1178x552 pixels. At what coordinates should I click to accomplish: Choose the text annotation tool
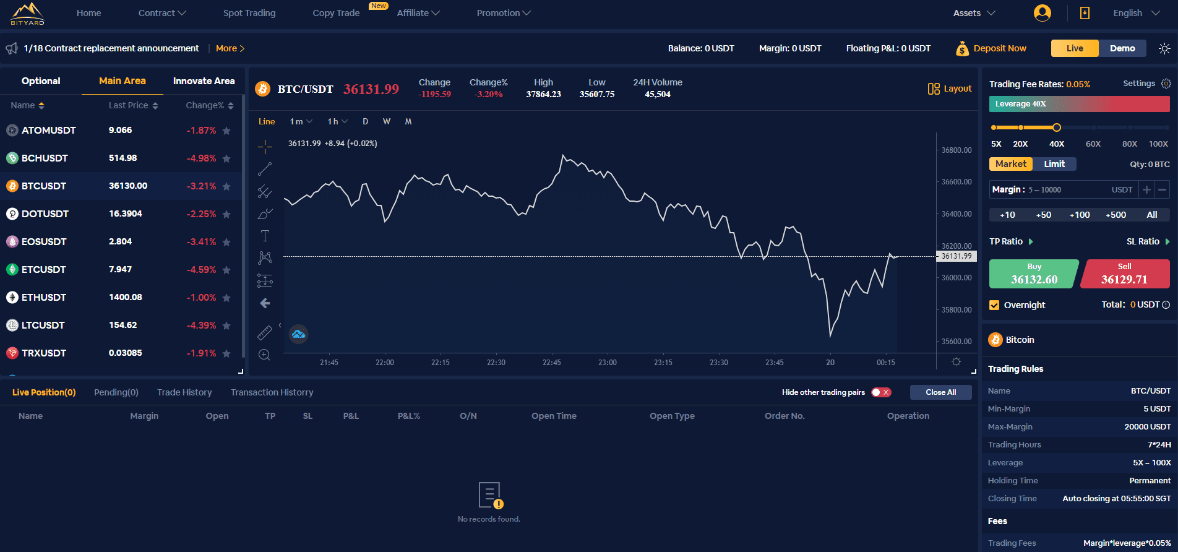pos(265,236)
